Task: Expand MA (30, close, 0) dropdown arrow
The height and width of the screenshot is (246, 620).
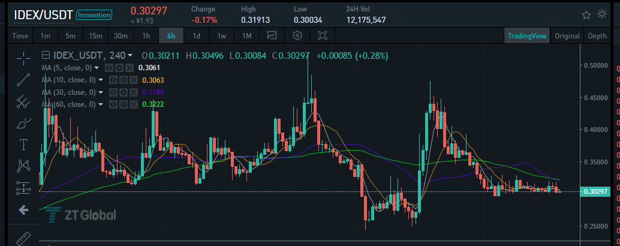Action: (x=101, y=92)
